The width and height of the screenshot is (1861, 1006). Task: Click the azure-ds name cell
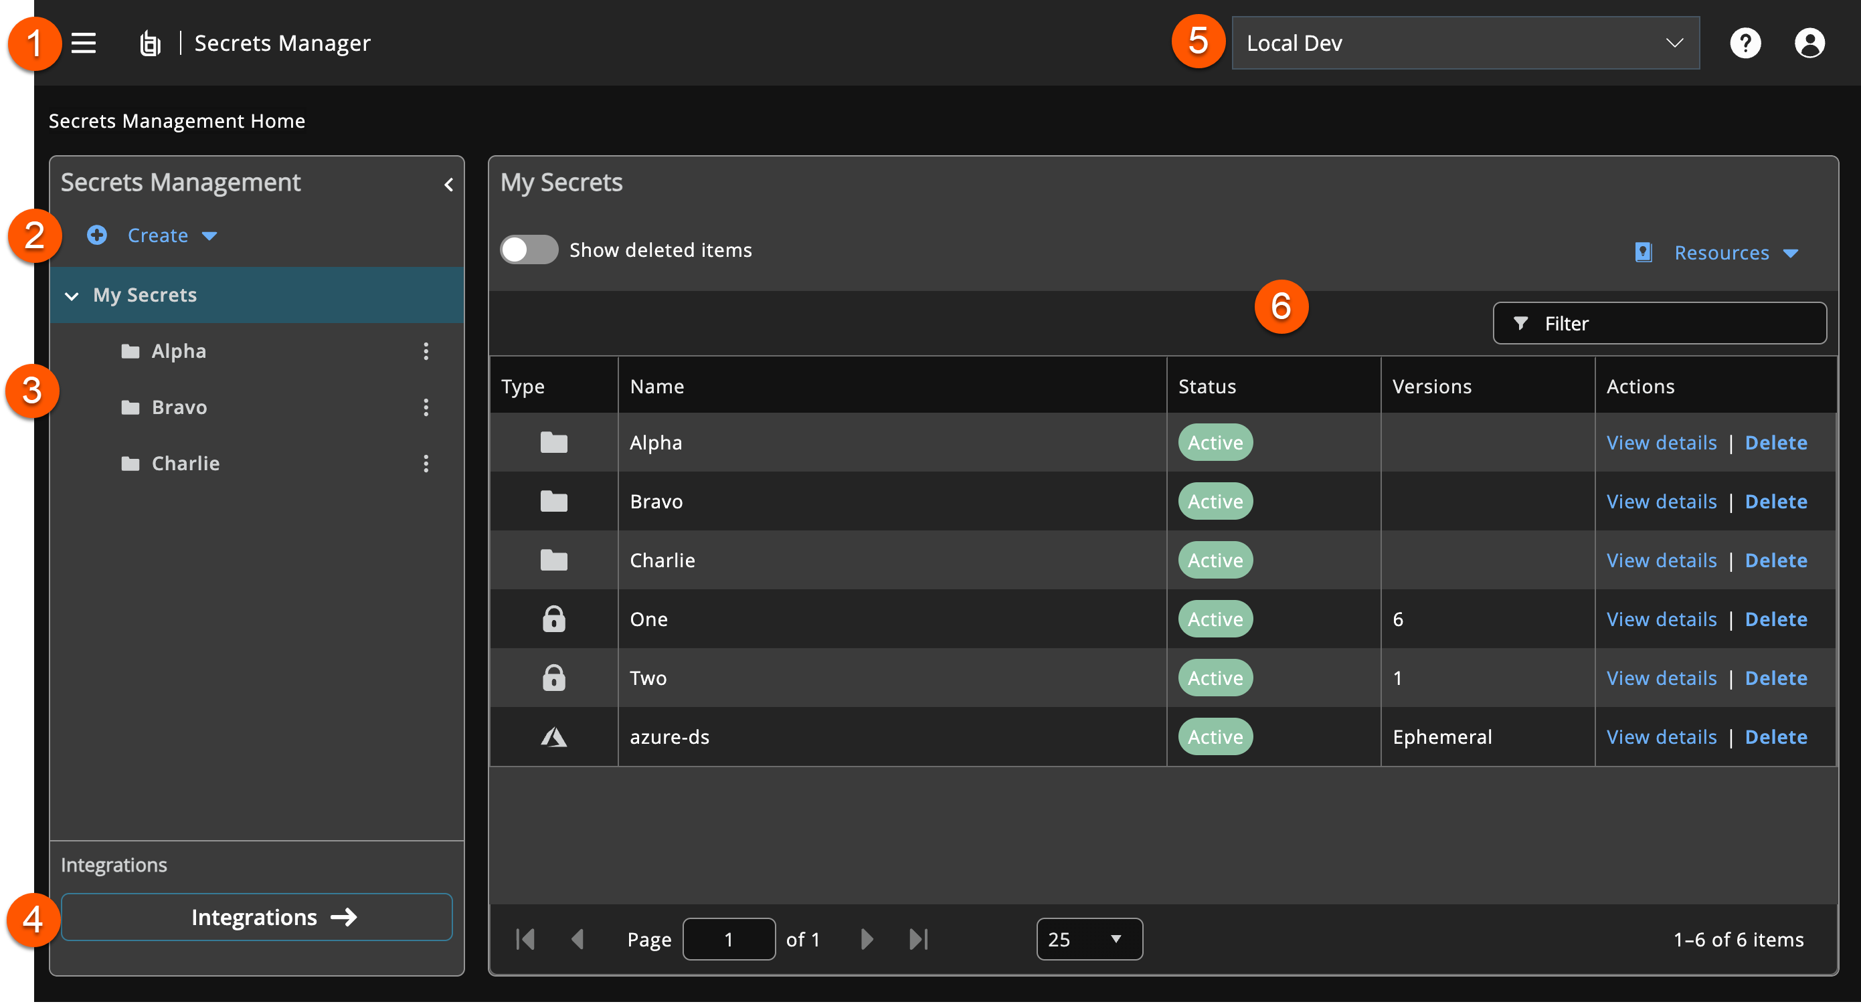click(x=891, y=736)
